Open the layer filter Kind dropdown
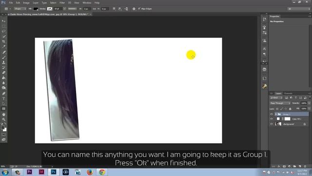This screenshot has width=312, height=176. pyautogui.click(x=276, y=98)
